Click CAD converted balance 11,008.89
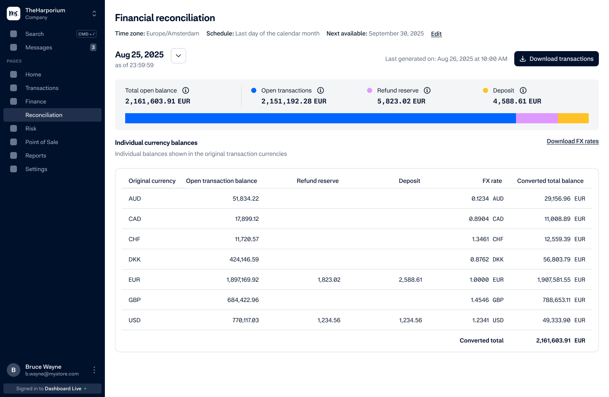Screen dimensions: 609x397 point(557,219)
